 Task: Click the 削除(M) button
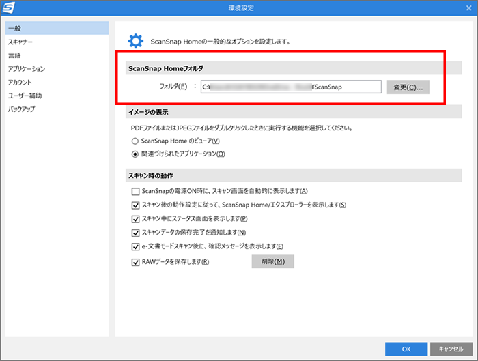pos(273,261)
